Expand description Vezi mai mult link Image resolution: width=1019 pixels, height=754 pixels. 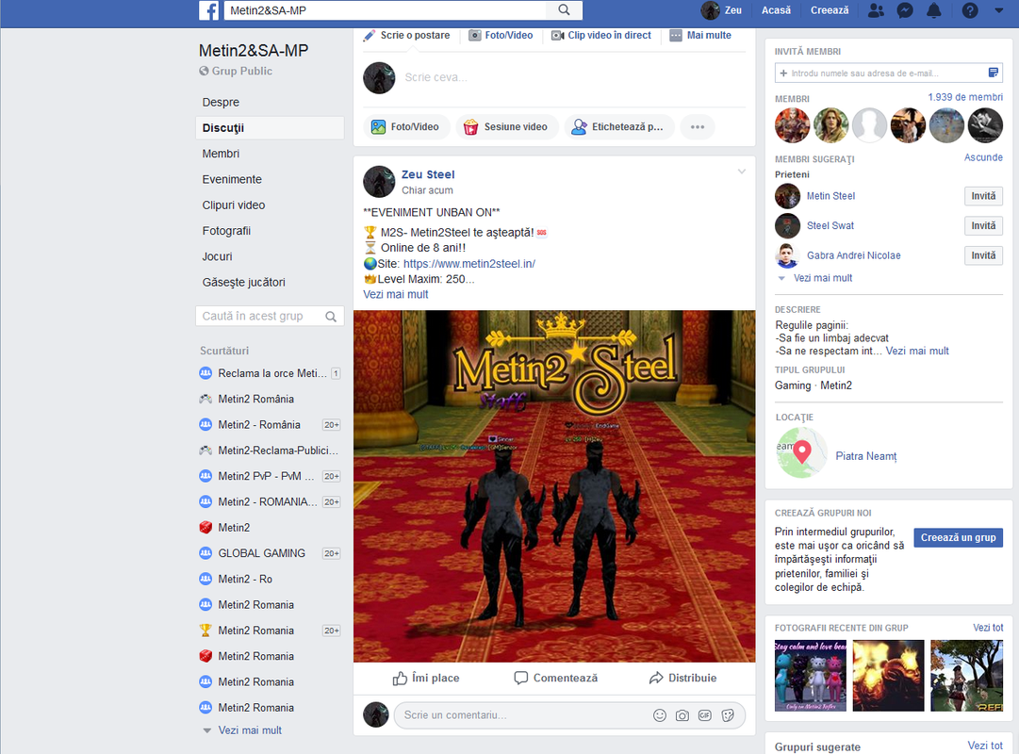pos(917,351)
